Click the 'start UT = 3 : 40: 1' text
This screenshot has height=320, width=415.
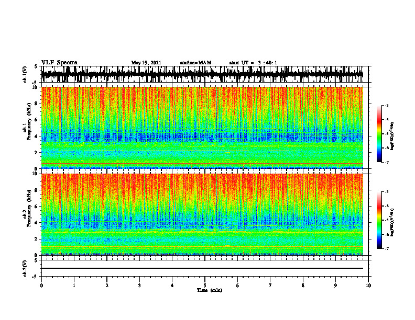click(x=253, y=63)
